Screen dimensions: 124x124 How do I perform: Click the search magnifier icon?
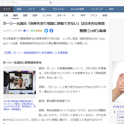click(51, 3)
